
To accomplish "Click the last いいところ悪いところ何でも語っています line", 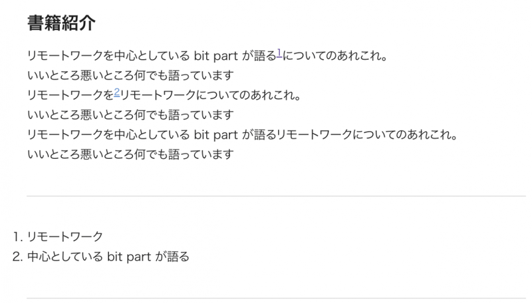I will 130,155.
